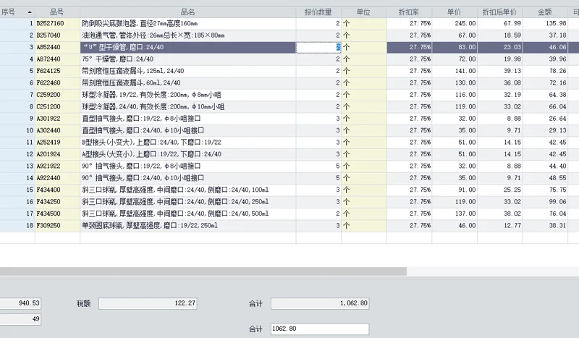
Task: Click the 税额 field showing 122.27
Action: pyautogui.click(x=148, y=303)
